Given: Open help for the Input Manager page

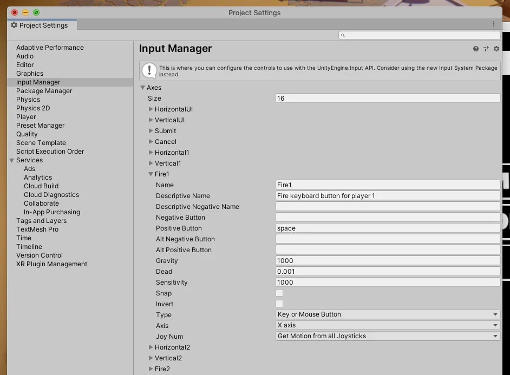Looking at the screenshot, I should (476, 49).
